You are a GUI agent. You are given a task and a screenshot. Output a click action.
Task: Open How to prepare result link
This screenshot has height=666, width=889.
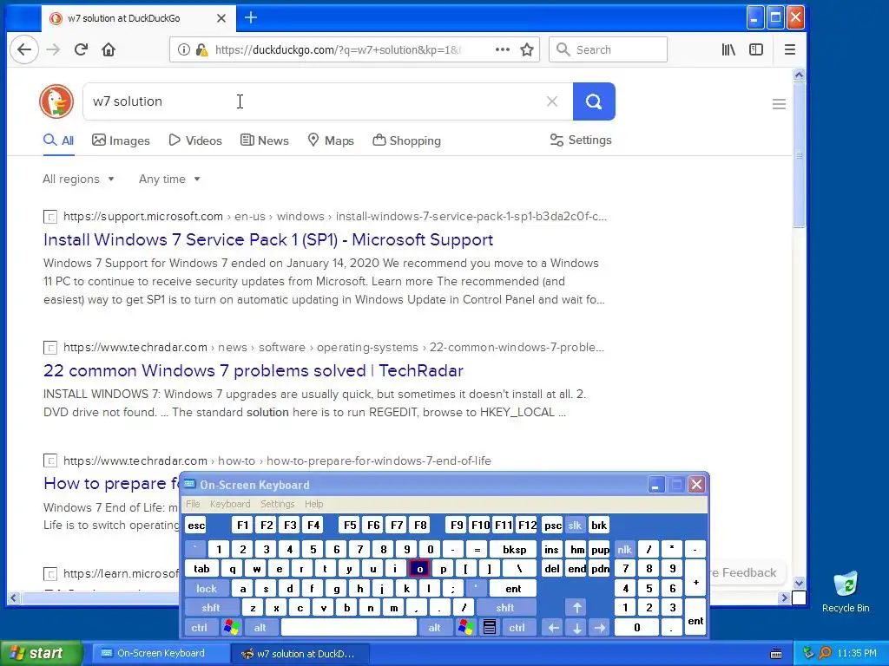(x=111, y=483)
